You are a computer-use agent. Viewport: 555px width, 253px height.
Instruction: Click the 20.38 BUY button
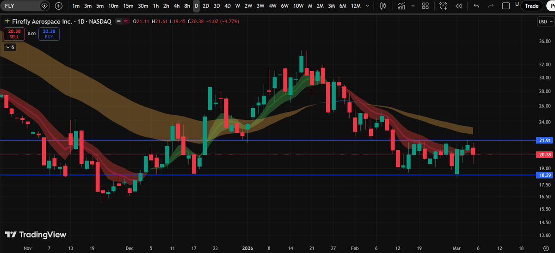point(49,34)
